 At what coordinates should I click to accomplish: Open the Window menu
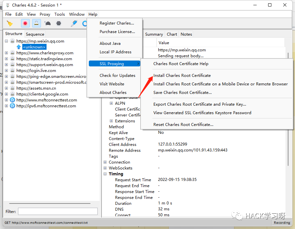pyautogui.click(x=77, y=14)
